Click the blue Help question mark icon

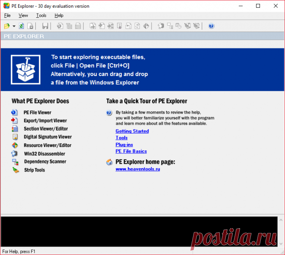point(211,26)
